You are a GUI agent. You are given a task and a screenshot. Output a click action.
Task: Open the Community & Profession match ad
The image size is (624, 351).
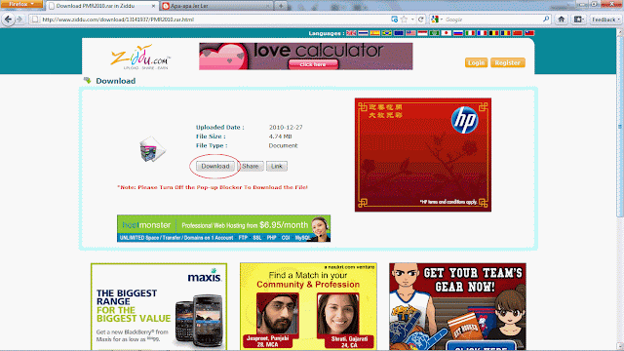click(308, 306)
